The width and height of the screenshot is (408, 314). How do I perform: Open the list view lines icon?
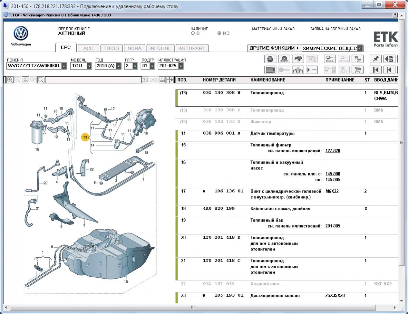pos(270,70)
